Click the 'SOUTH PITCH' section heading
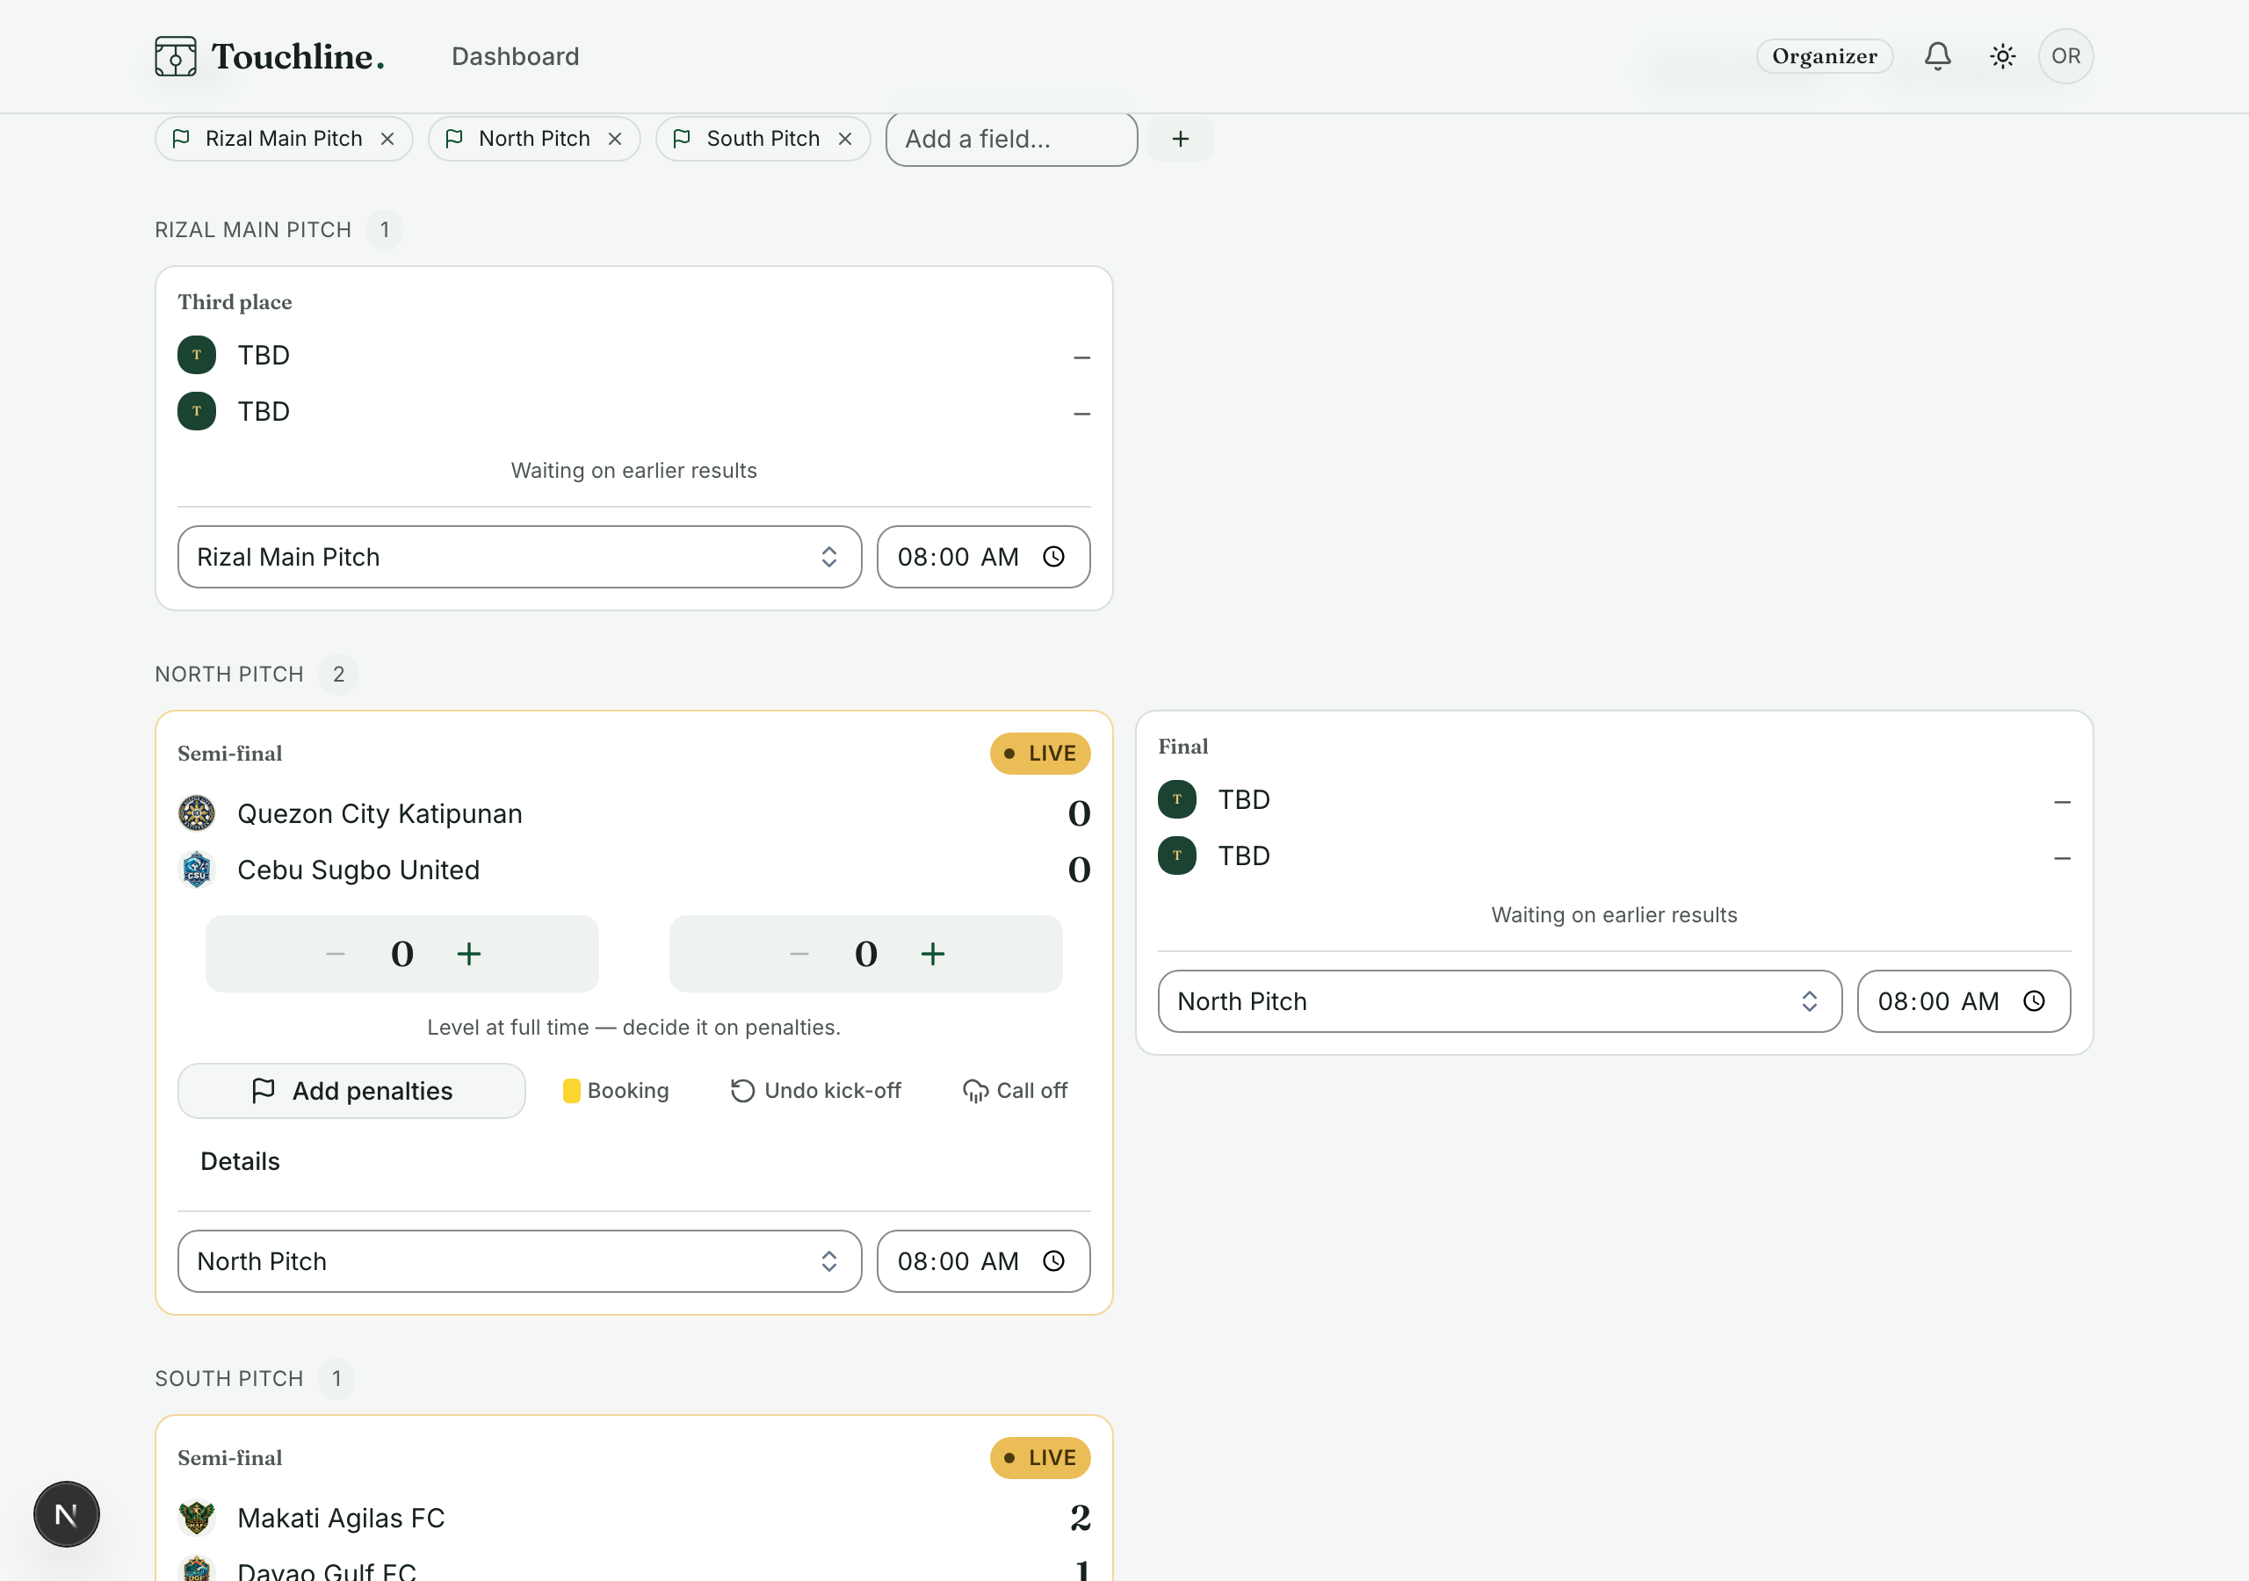This screenshot has height=1581, width=2249. [x=229, y=1378]
